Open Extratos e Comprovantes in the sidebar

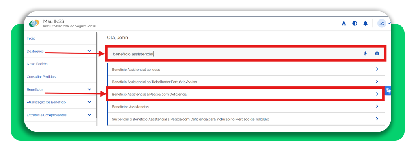[x=47, y=115]
